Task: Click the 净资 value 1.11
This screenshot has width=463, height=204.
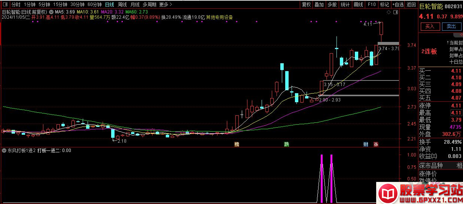Action: (x=456, y=149)
